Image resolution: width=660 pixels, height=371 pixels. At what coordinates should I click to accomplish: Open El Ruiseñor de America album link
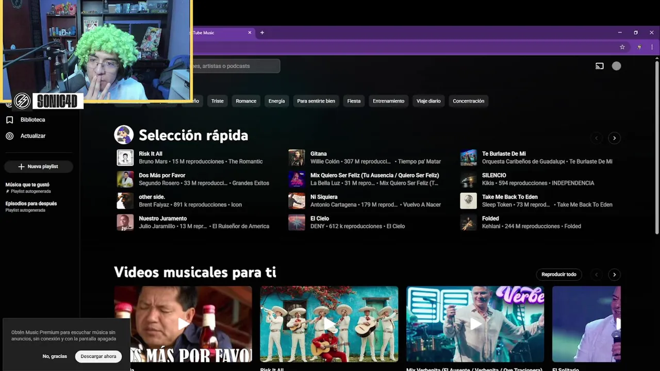(x=241, y=226)
